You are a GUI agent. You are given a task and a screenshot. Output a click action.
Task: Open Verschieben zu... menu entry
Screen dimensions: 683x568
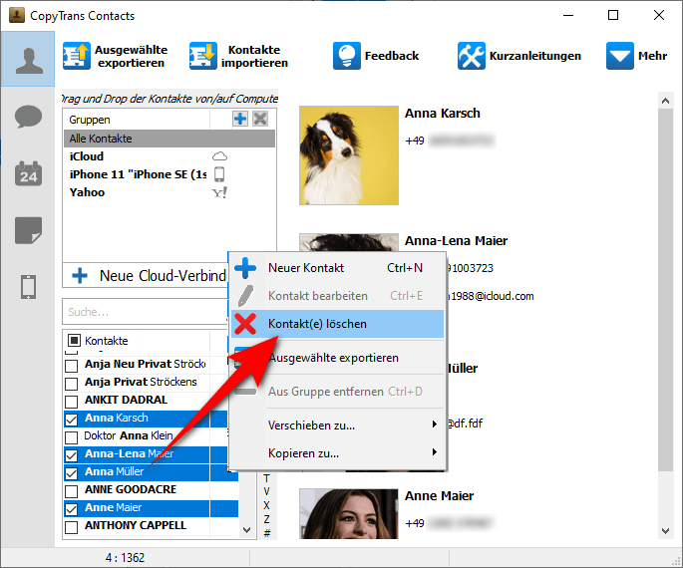pyautogui.click(x=338, y=426)
